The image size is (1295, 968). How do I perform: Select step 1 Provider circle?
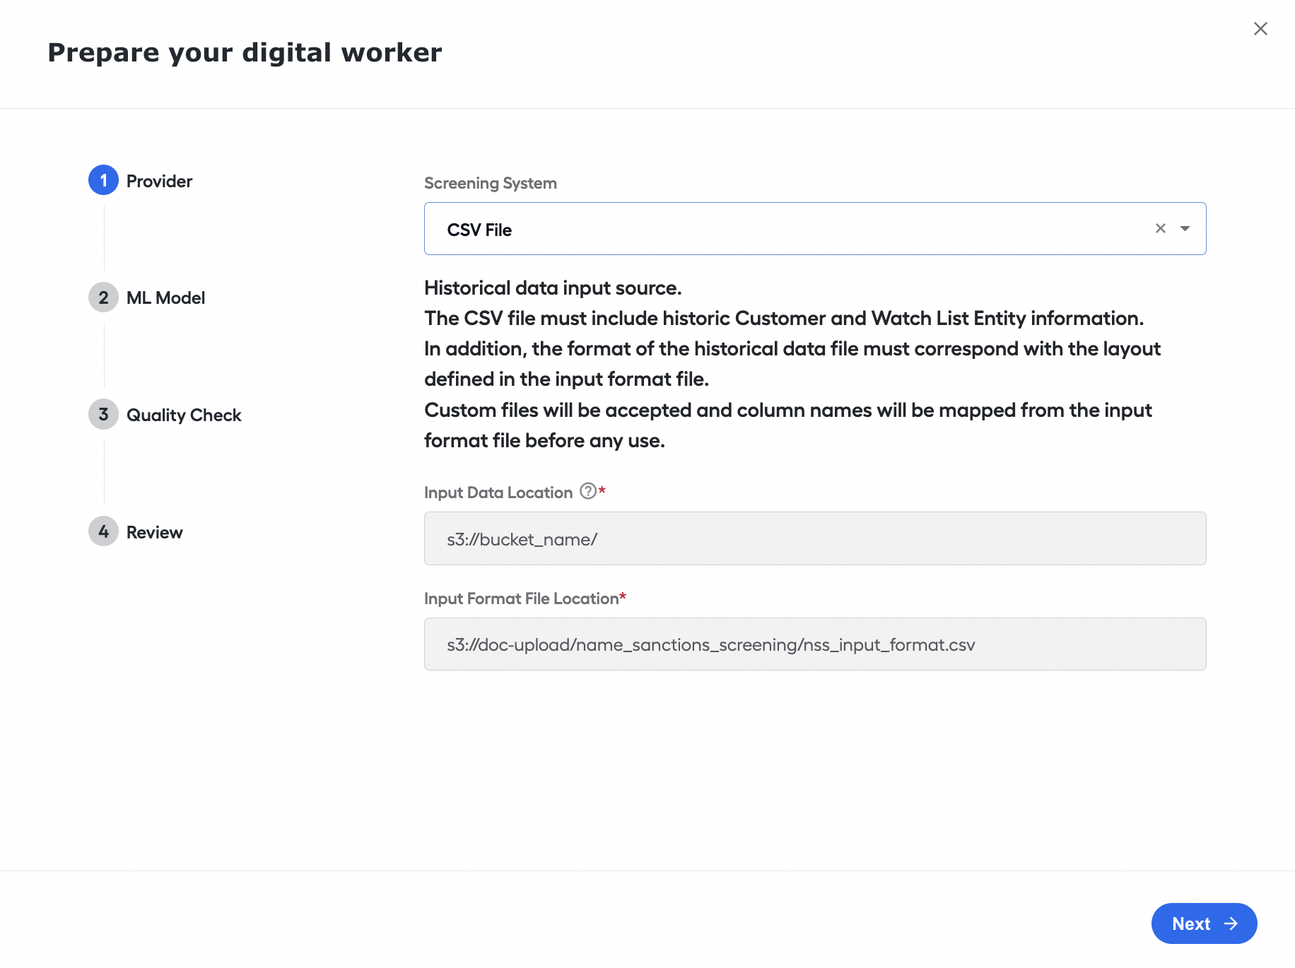coord(103,180)
